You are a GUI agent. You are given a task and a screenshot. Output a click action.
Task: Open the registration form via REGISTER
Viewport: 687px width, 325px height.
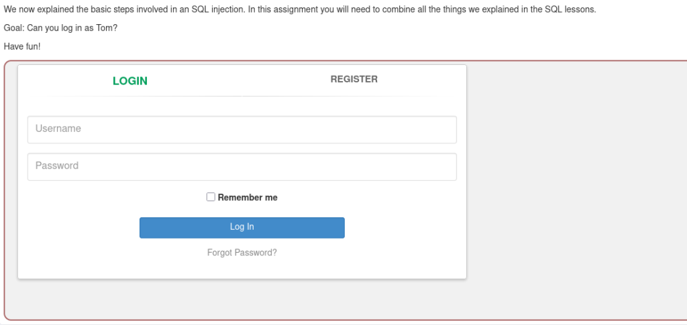[x=354, y=79]
